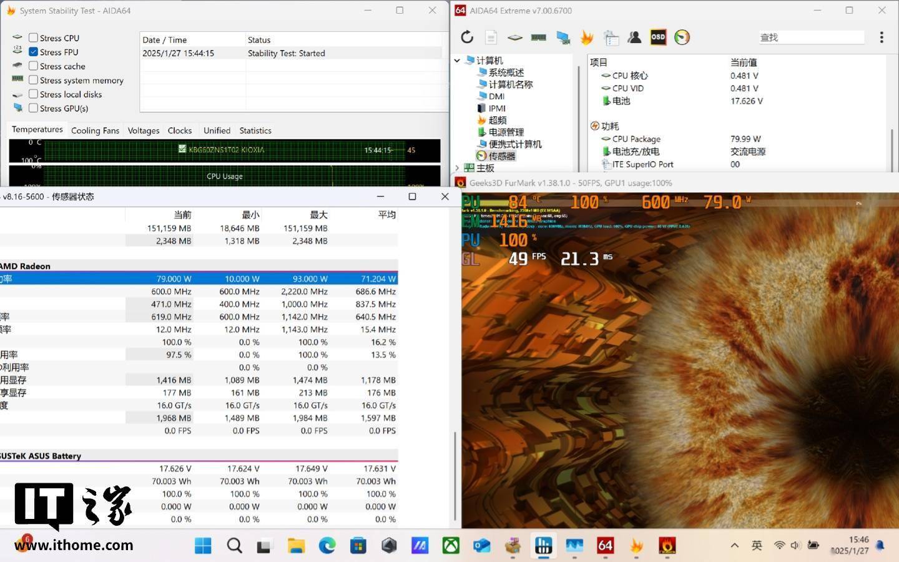Click the CPU chip icon in AIDA64 toolbar
This screenshot has width=899, height=562.
(x=514, y=37)
